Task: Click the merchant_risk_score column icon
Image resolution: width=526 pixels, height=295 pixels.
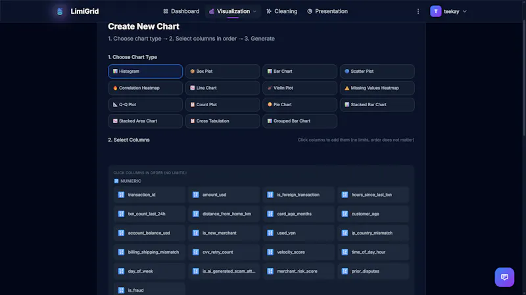Action: point(270,271)
